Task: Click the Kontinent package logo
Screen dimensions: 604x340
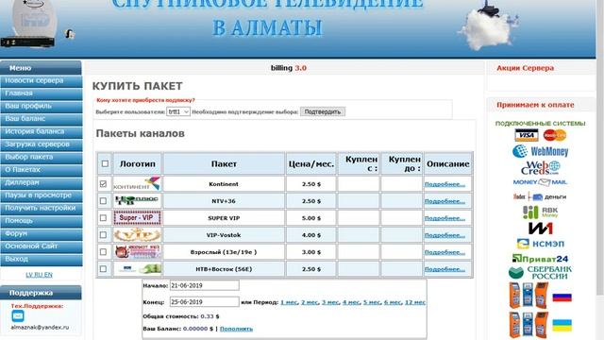Action: [x=137, y=184]
